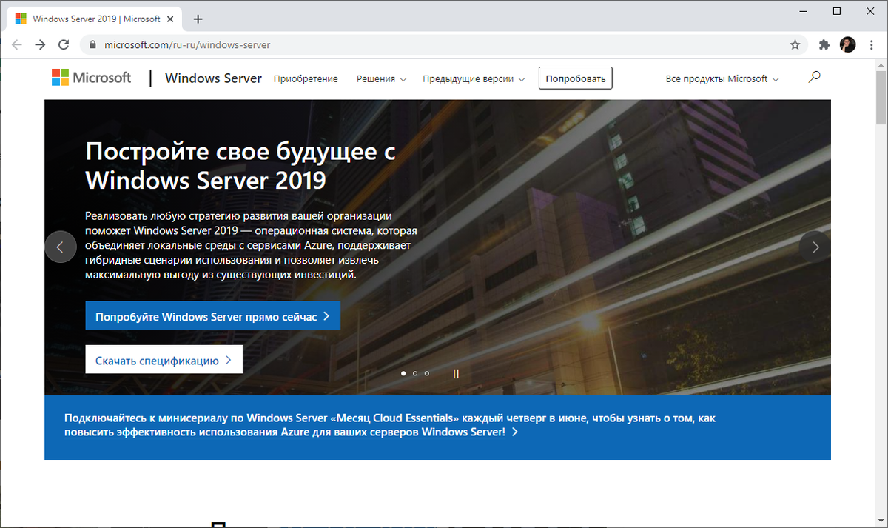Image resolution: width=888 pixels, height=528 pixels.
Task: Click the Попробовать button
Action: click(x=576, y=78)
